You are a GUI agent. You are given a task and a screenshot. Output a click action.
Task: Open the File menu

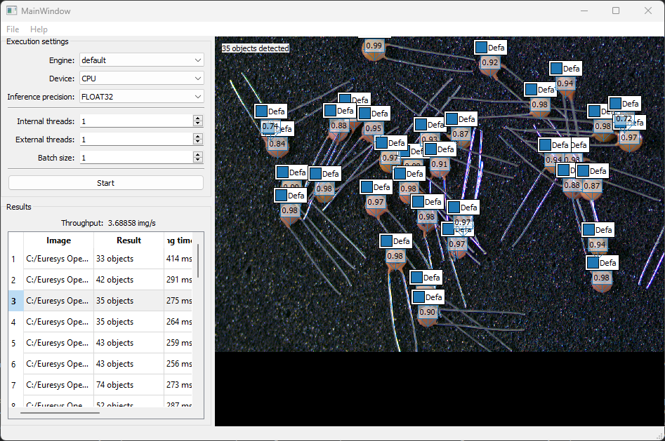[x=12, y=29]
